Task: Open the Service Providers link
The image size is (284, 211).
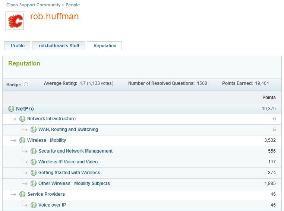Action: 46,194
